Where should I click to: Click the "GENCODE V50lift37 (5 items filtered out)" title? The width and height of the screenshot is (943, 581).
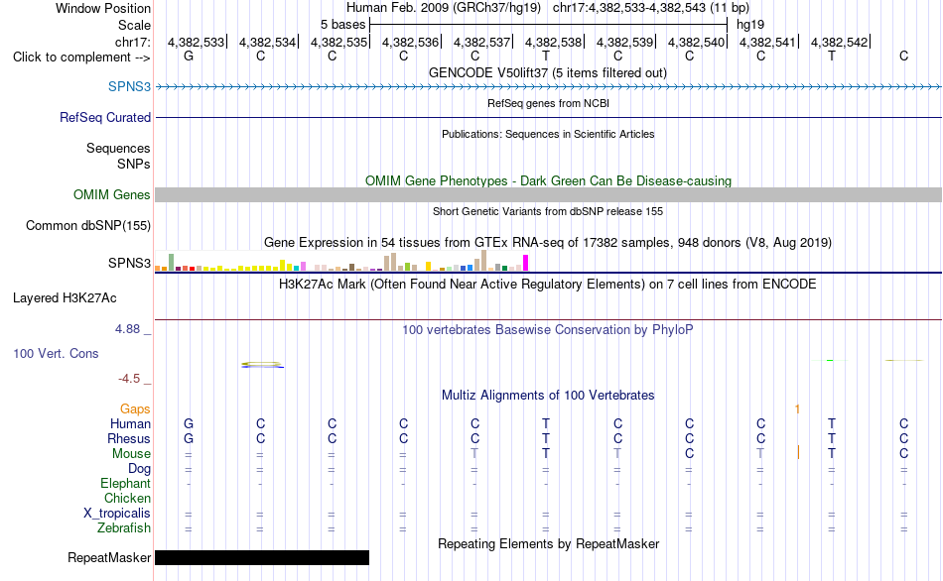[x=548, y=72]
